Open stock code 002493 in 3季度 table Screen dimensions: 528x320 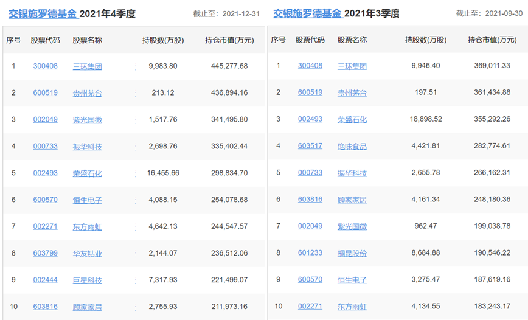point(310,119)
